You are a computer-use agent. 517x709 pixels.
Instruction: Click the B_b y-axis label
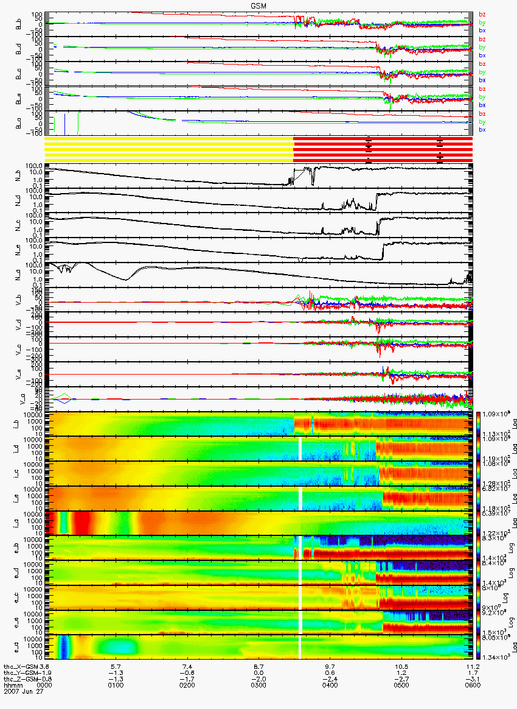(x=18, y=24)
